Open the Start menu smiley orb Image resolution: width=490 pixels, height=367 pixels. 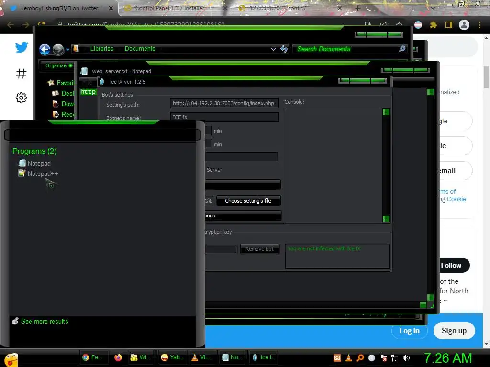pyautogui.click(x=11, y=359)
